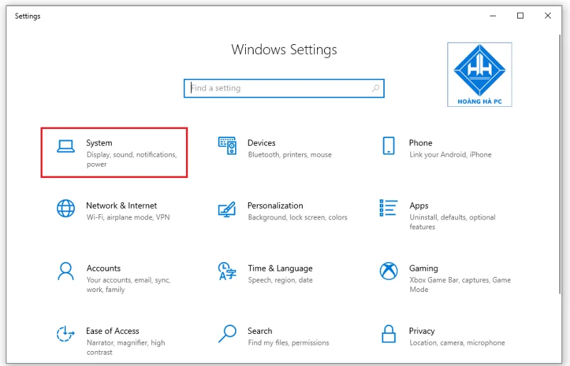Open Search settings label
This screenshot has height=366, width=570.
260,331
